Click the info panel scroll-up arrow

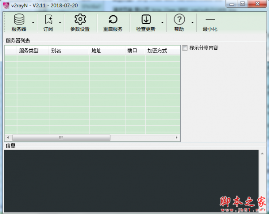(262, 154)
